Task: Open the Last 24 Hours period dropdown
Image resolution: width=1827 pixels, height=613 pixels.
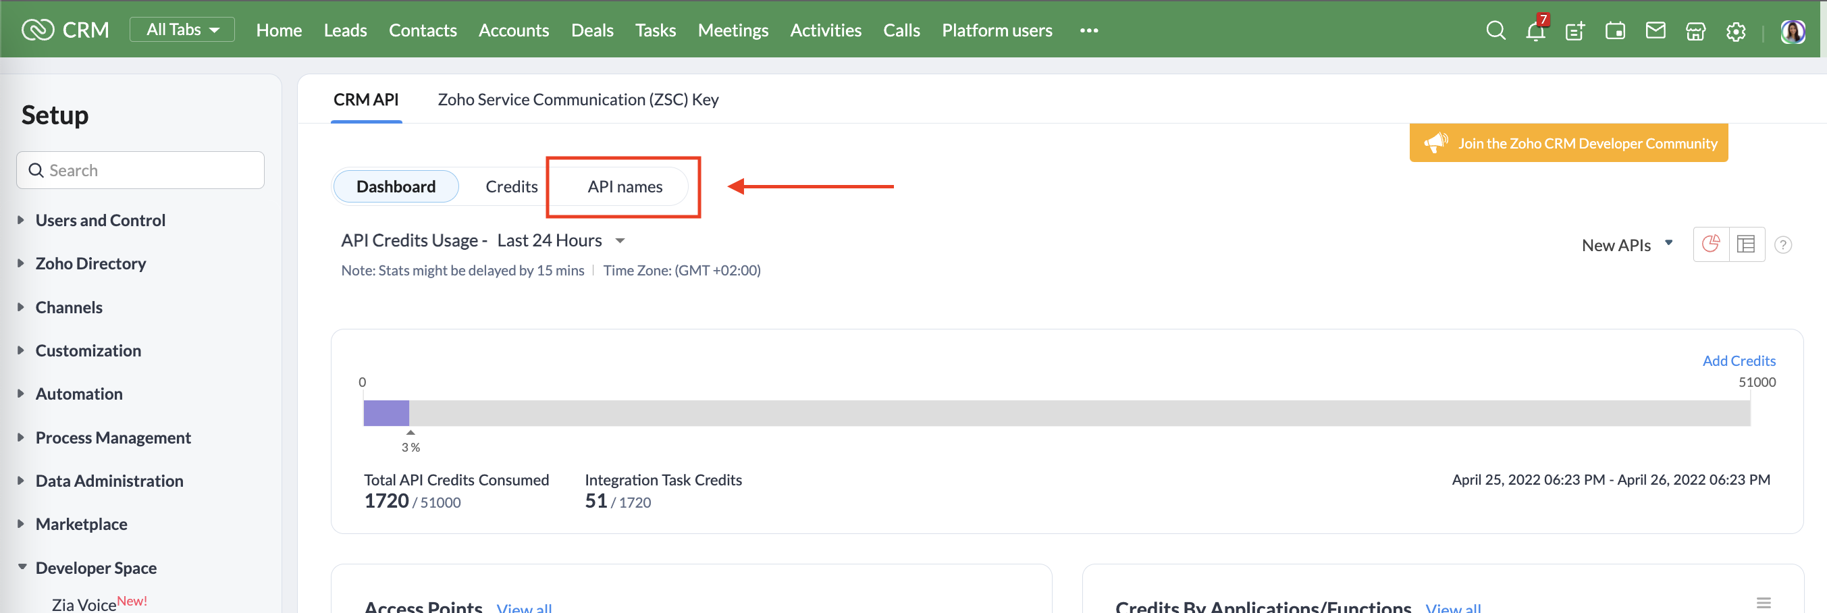Action: click(x=560, y=240)
